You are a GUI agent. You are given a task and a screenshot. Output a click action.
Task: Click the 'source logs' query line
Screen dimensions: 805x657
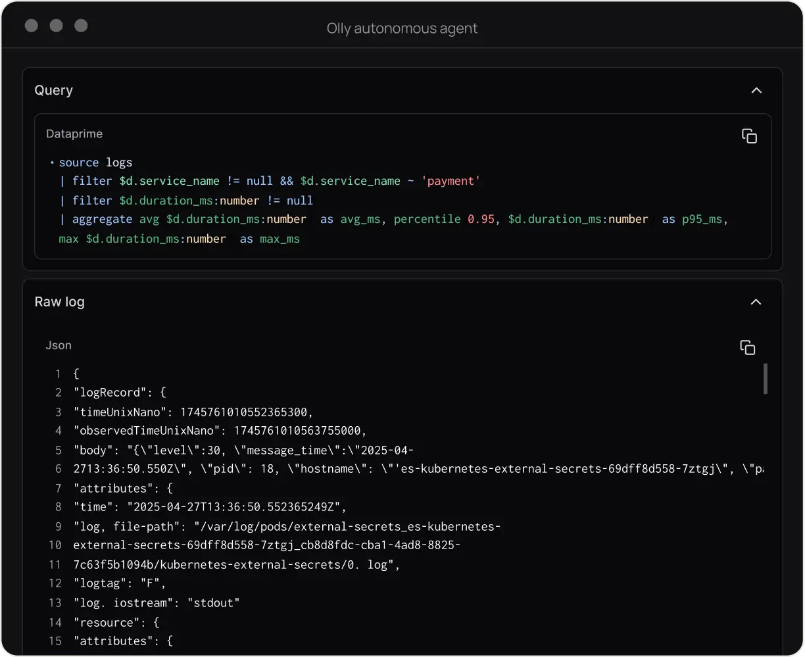coord(95,162)
